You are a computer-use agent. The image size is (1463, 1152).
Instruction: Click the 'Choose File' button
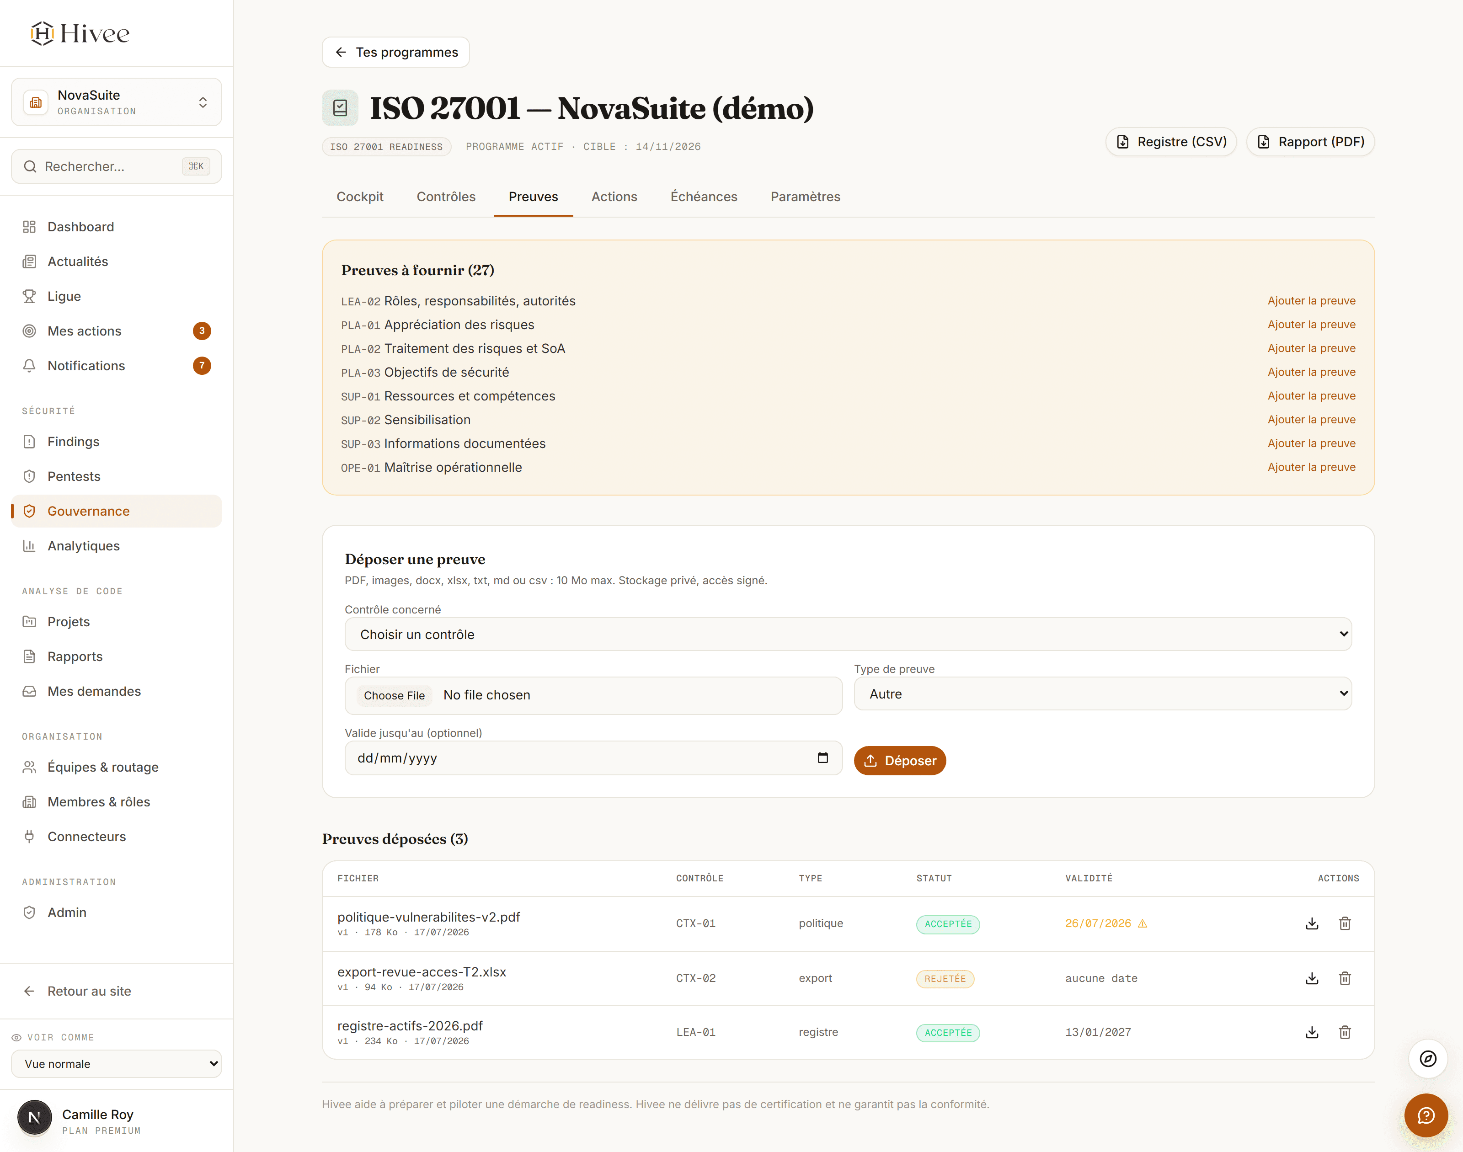click(394, 695)
